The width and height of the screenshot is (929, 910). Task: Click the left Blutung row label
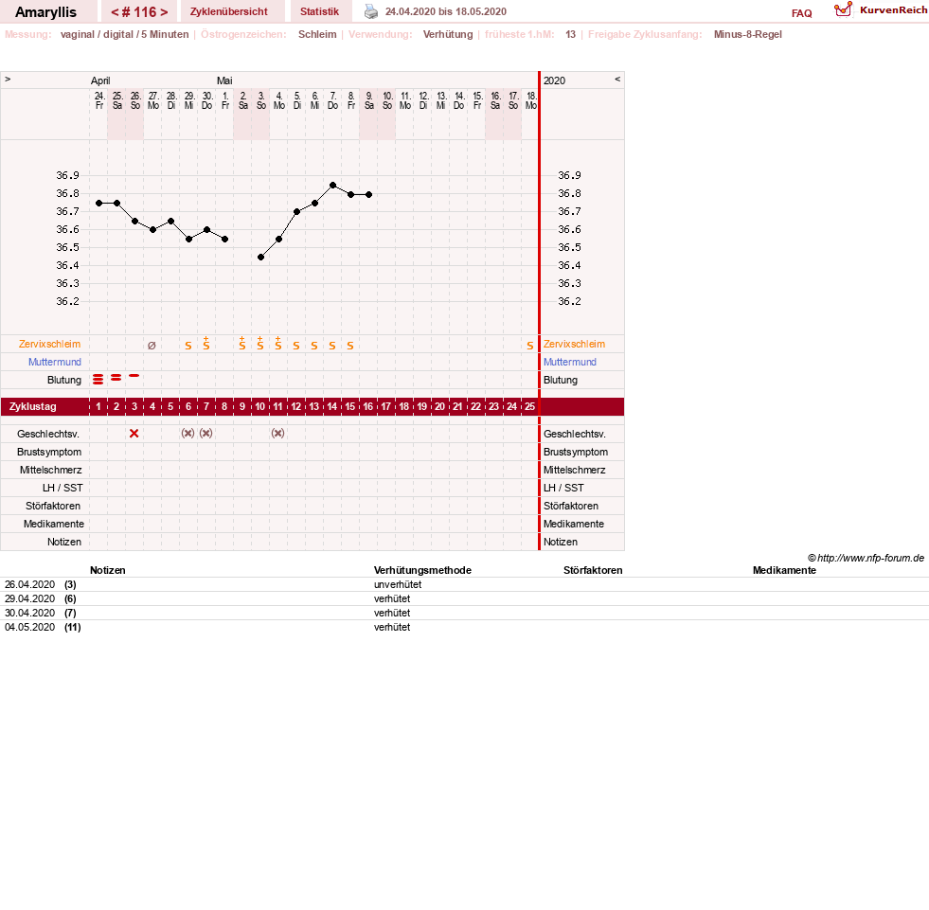tap(64, 380)
